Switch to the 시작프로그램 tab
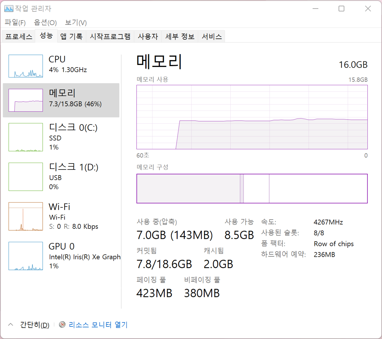Screen dimensions: 382x339 (x=110, y=37)
